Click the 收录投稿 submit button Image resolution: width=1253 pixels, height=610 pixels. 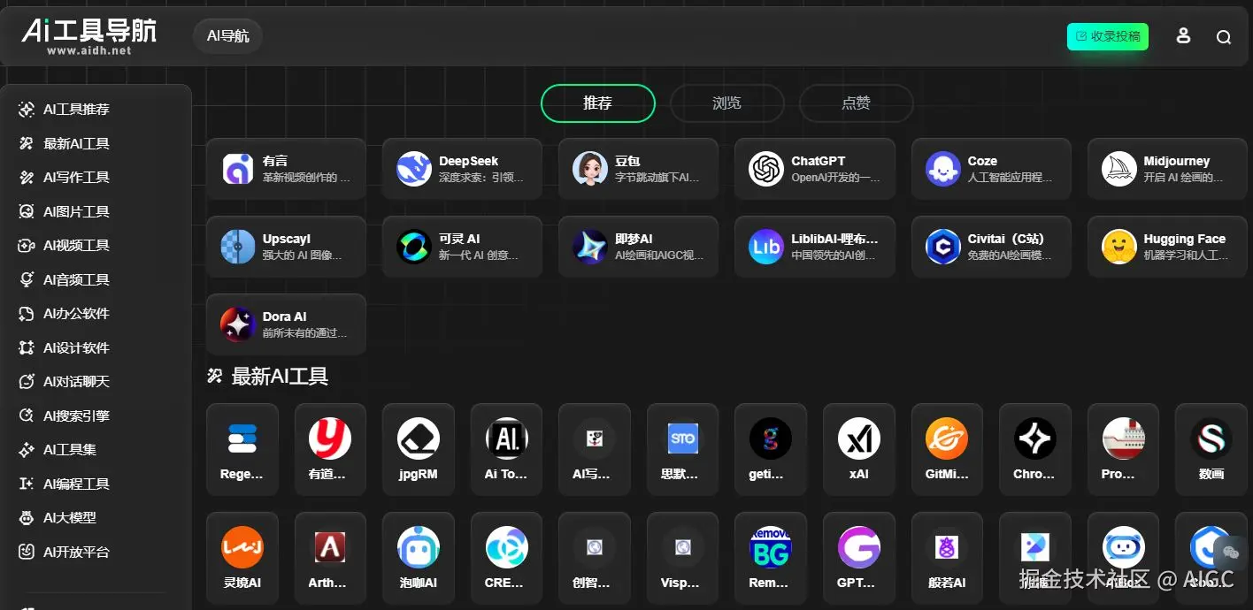(x=1108, y=36)
